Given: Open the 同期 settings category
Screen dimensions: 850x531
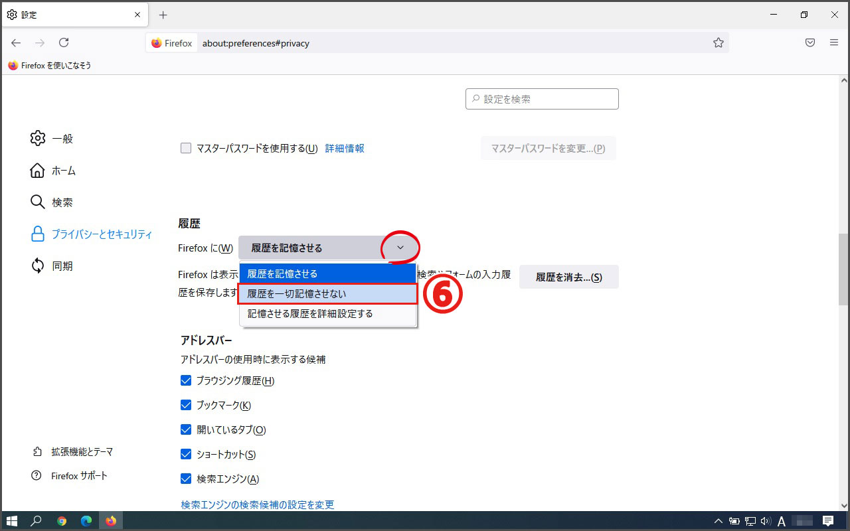Looking at the screenshot, I should (x=52, y=266).
